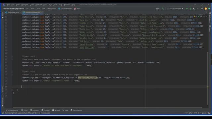Open the VCS menu

[x=60, y=5]
